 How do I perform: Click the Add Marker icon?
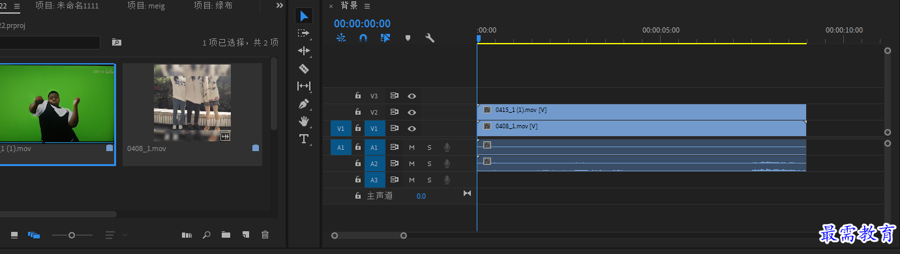click(408, 38)
